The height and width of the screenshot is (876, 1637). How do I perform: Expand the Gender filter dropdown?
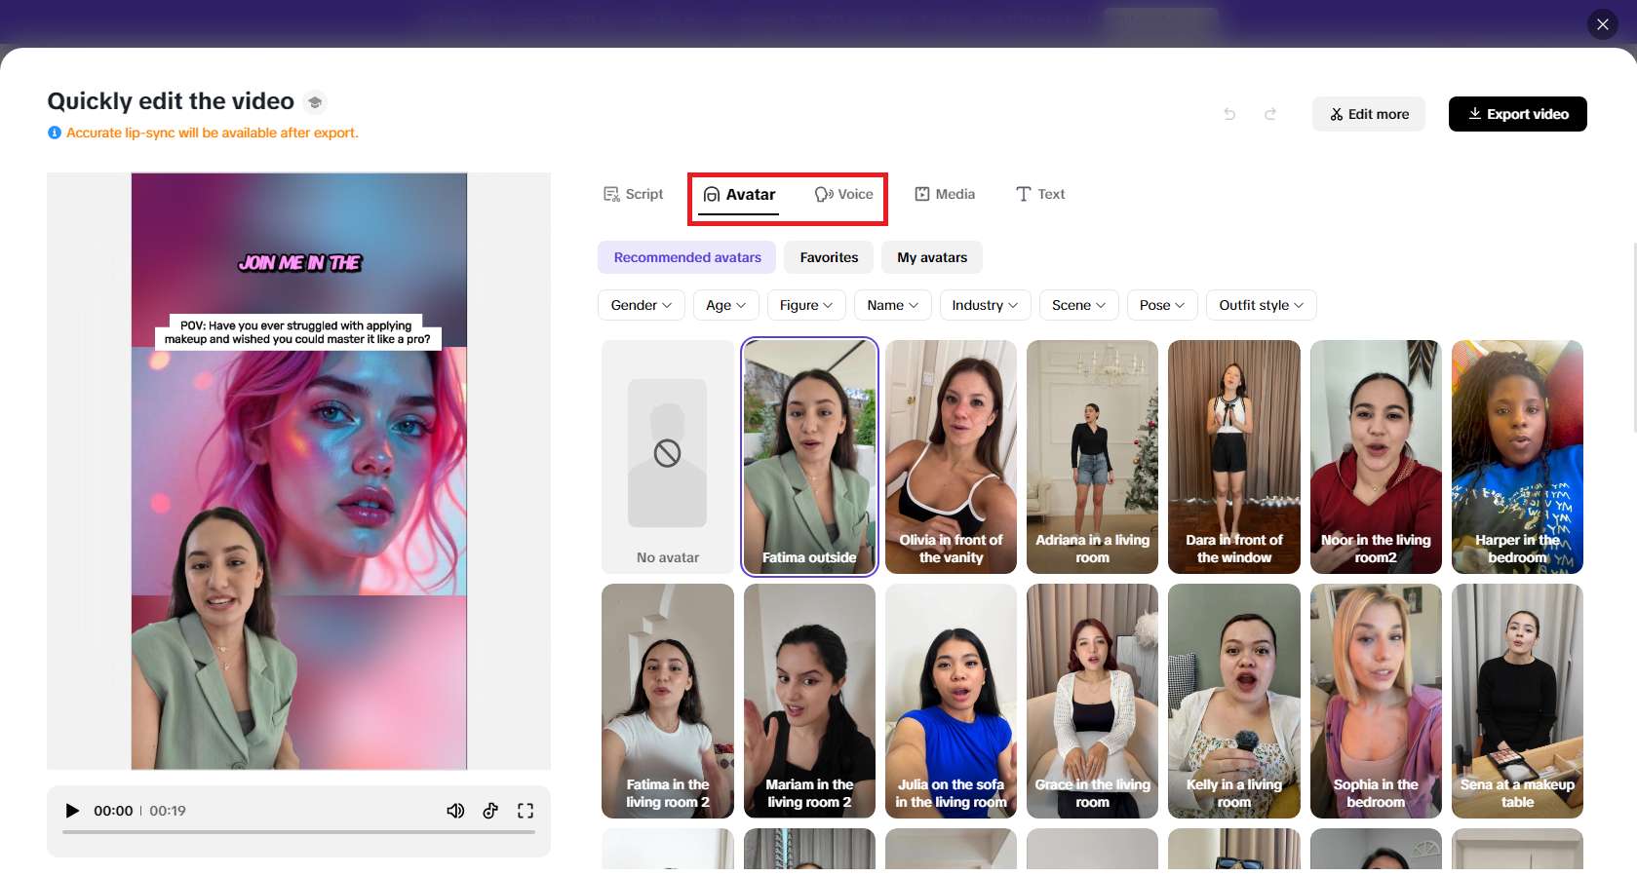point(642,305)
